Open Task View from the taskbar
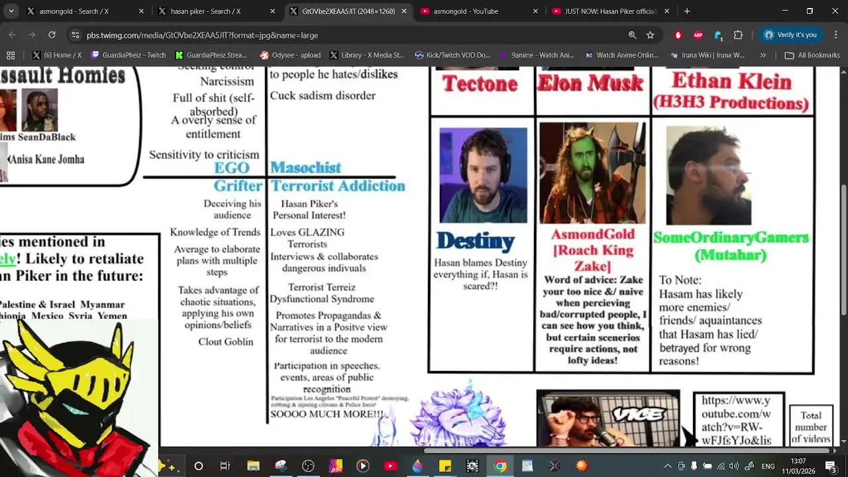 (x=225, y=466)
